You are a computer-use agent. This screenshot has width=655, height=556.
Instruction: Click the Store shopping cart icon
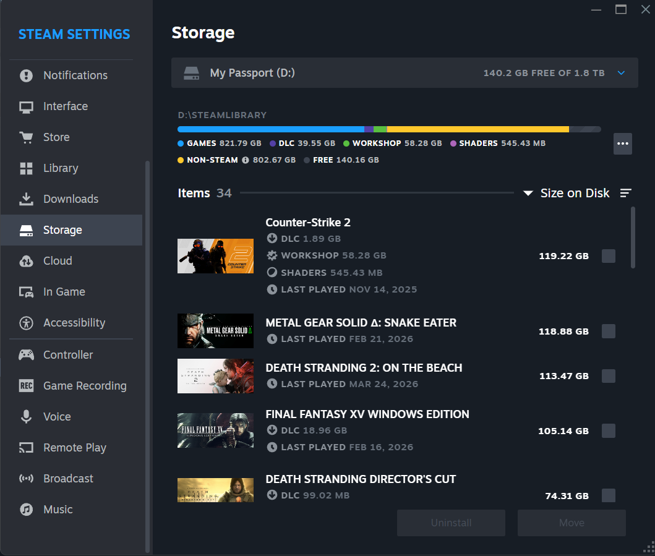27,137
